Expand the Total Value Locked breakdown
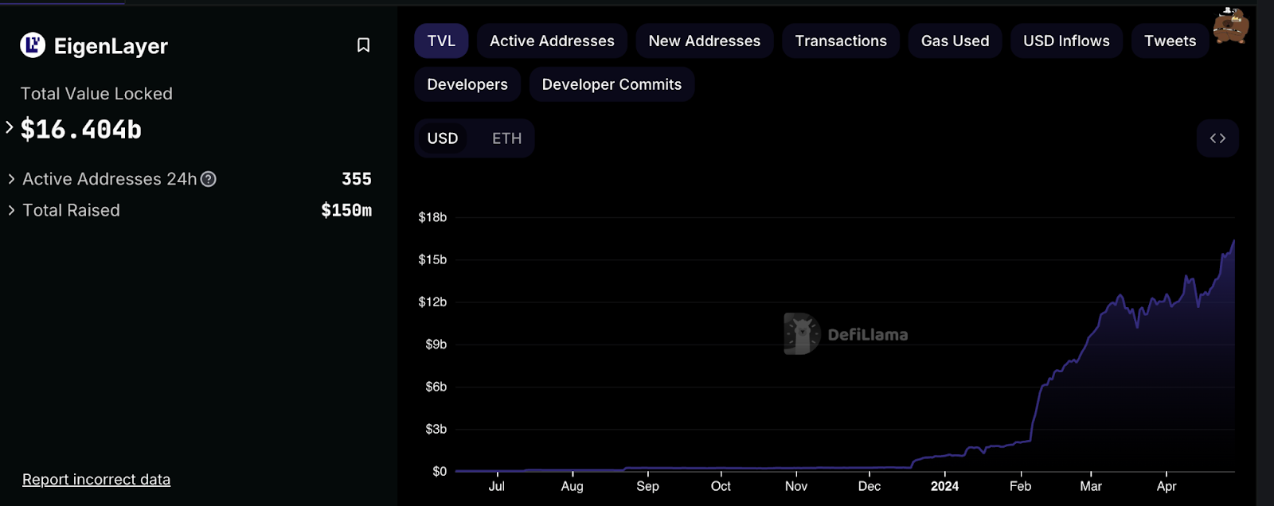The height and width of the screenshot is (506, 1274). [x=10, y=127]
